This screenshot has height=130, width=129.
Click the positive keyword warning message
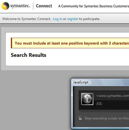point(70,43)
